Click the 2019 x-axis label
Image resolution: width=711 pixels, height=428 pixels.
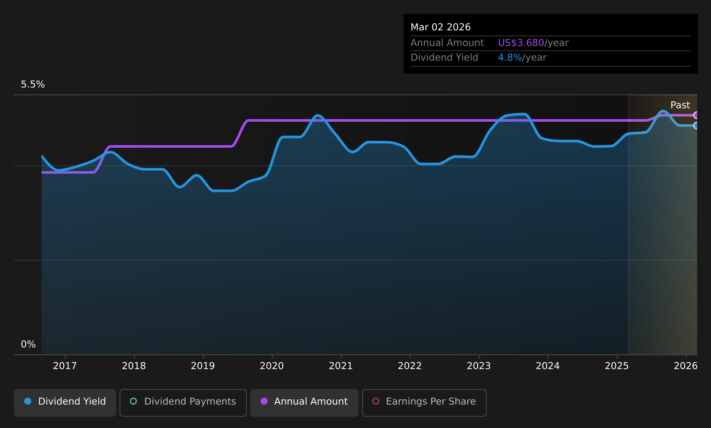coord(203,366)
